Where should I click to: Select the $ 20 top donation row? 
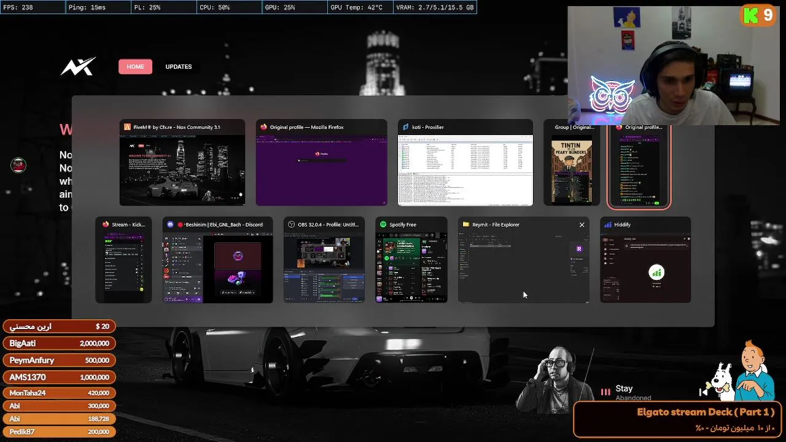coord(59,327)
